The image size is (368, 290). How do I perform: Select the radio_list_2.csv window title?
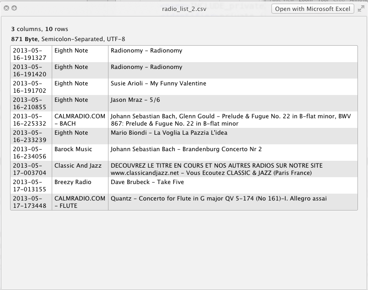tap(184, 9)
